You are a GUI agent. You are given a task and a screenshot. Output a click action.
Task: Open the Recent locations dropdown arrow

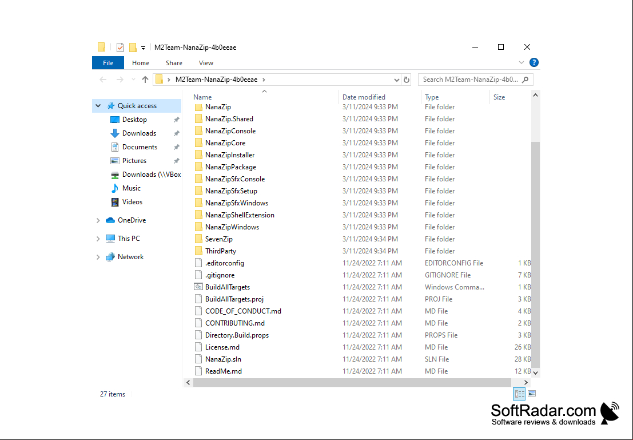[133, 80]
